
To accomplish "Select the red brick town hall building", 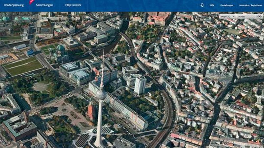I will click(x=20, y=127).
